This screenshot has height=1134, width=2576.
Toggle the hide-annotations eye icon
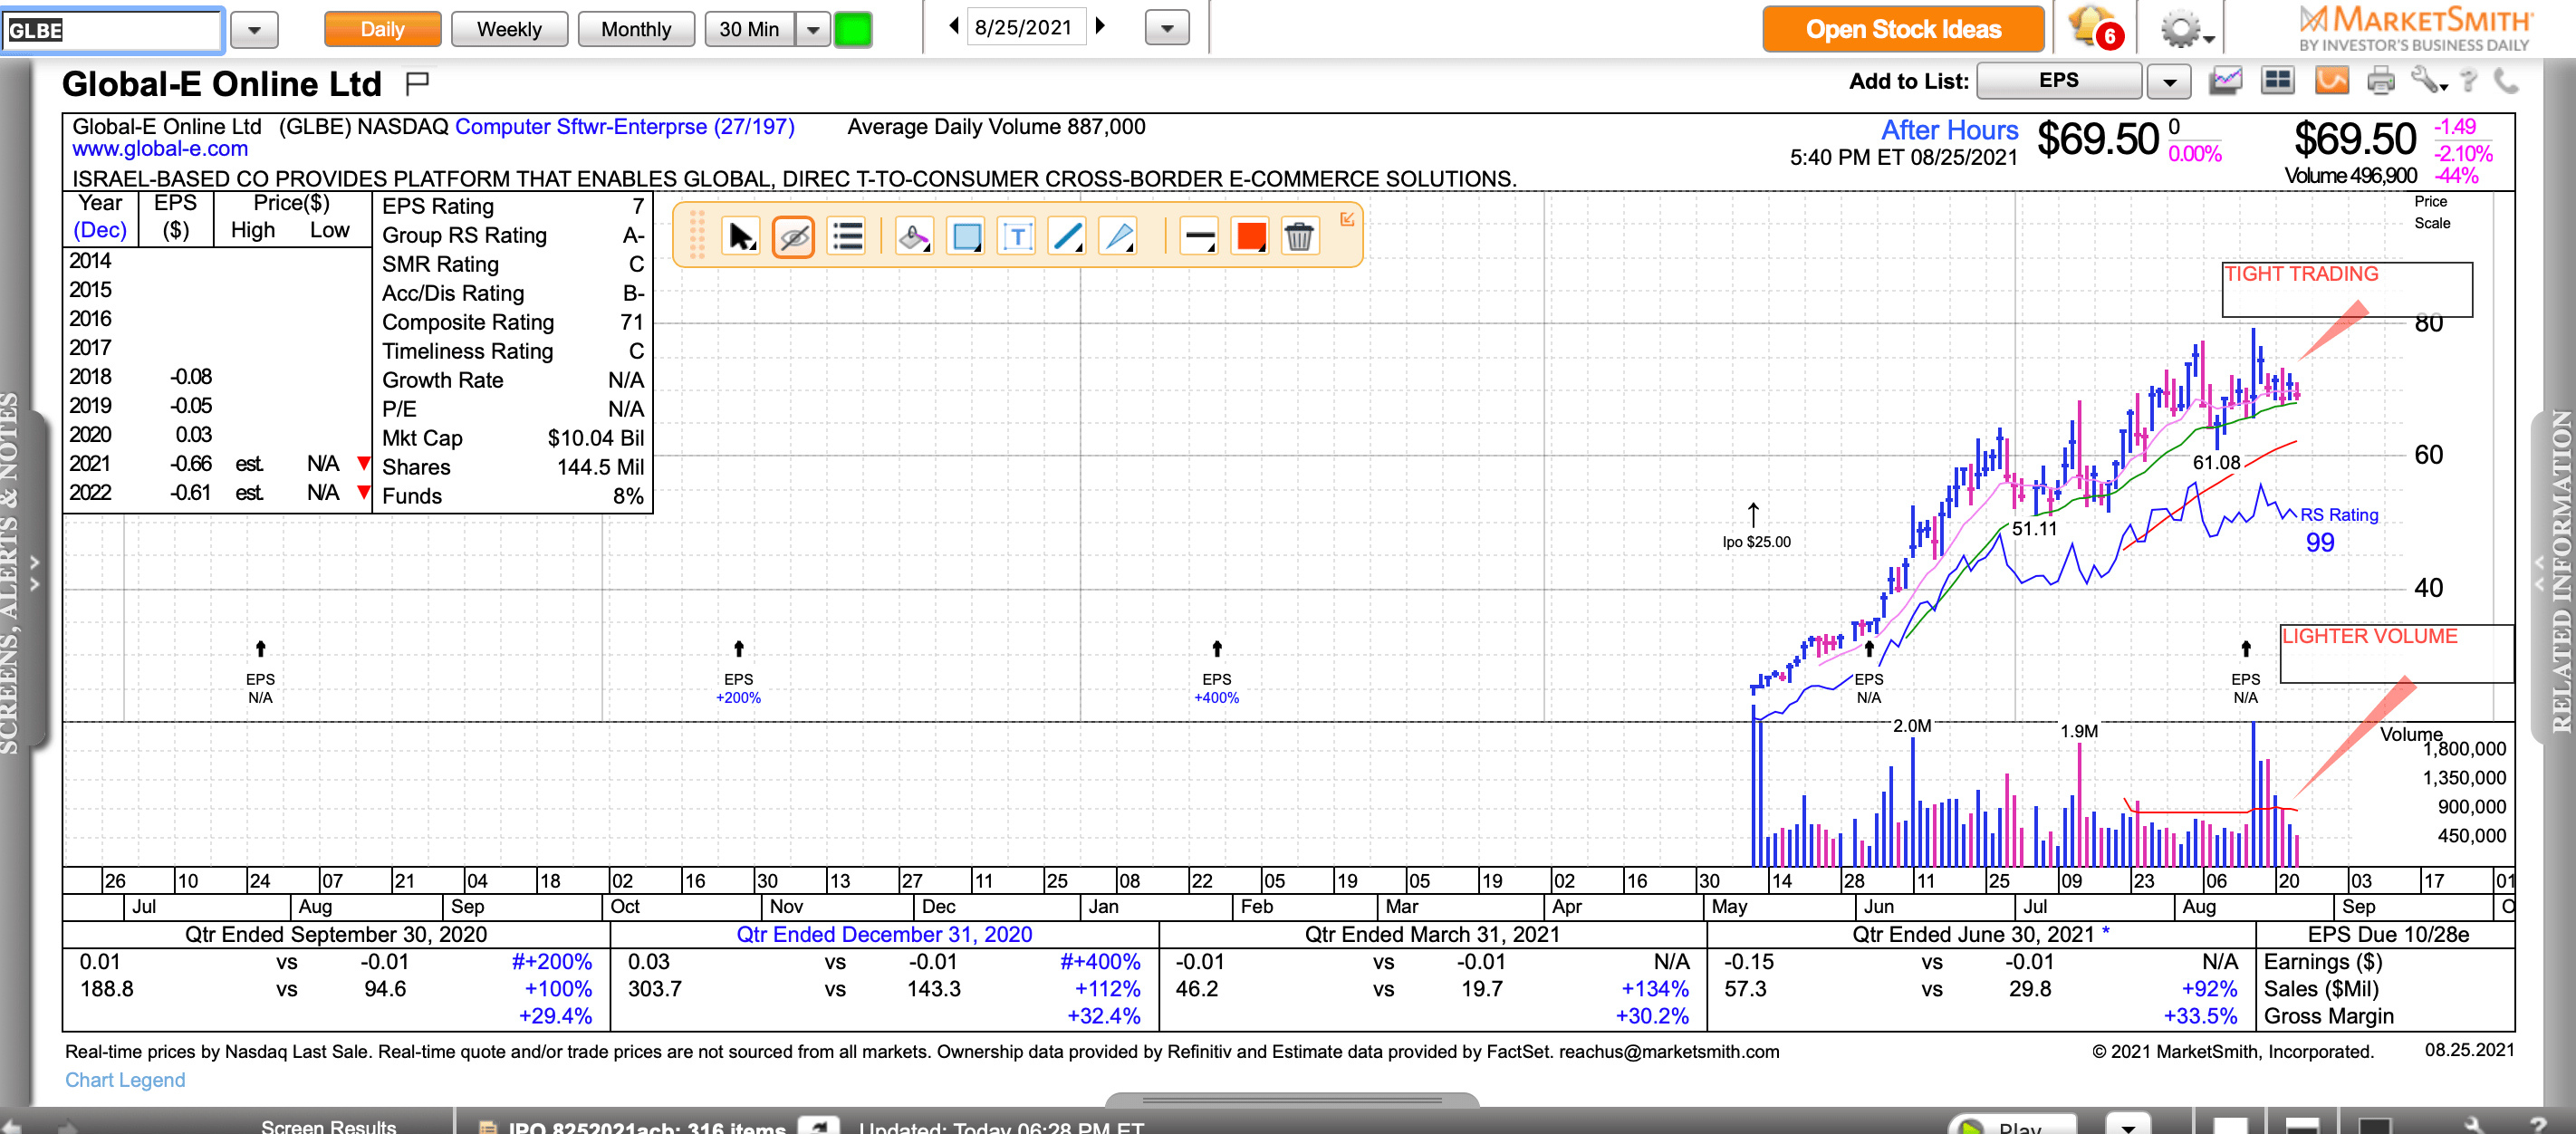tap(793, 237)
